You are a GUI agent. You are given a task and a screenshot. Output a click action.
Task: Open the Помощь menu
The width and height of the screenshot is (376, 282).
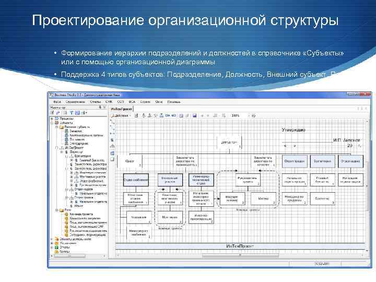pos(173,102)
